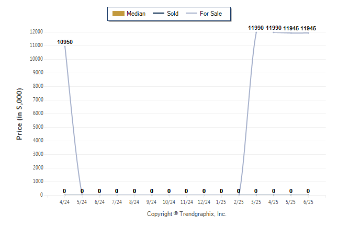Select the 11990 data label above 4/25
The height and width of the screenshot is (227, 338).
click(274, 28)
